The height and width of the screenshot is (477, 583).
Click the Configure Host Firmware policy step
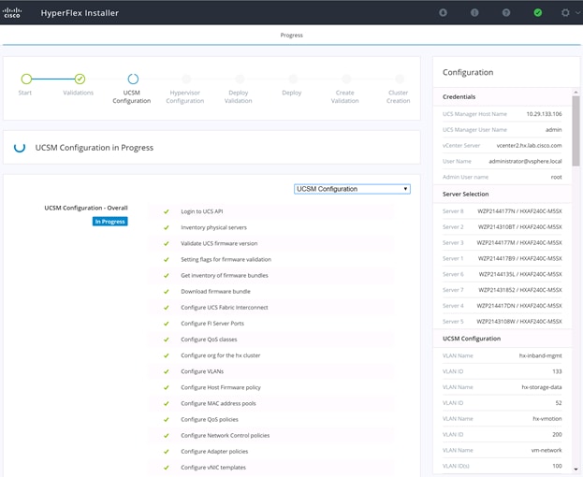pyautogui.click(x=221, y=387)
